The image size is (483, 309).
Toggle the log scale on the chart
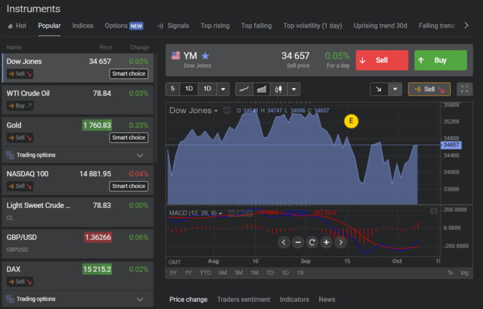click(465, 273)
